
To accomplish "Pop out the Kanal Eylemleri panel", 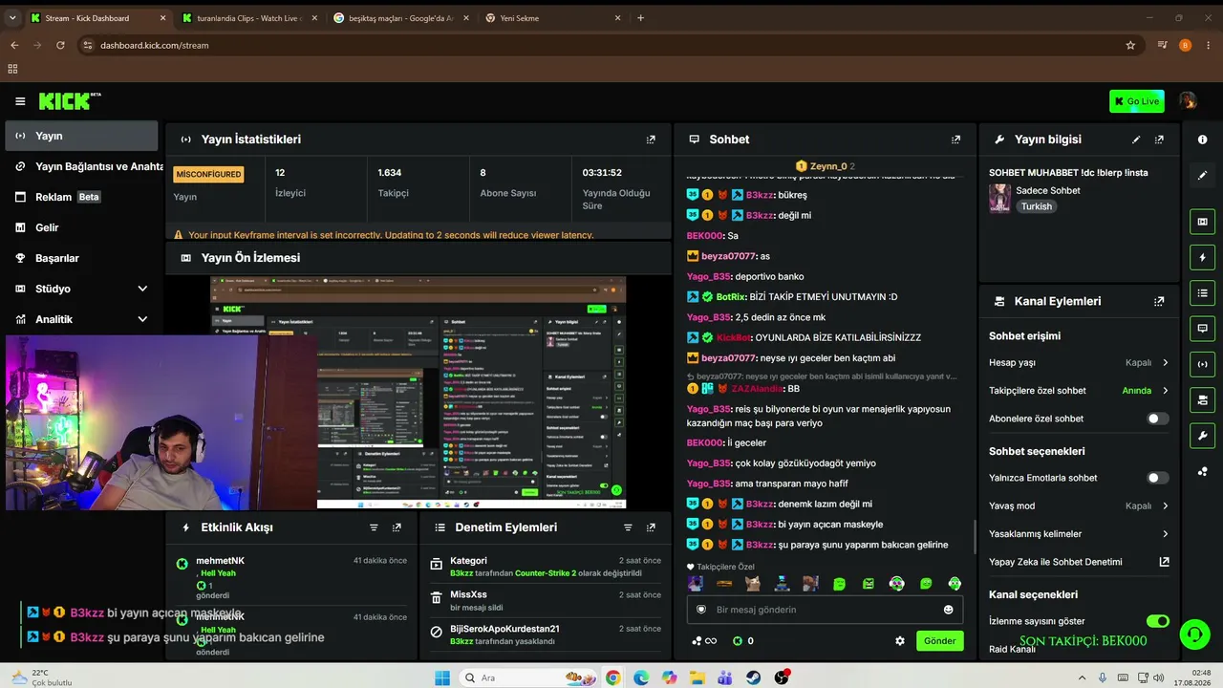I will 1159,301.
